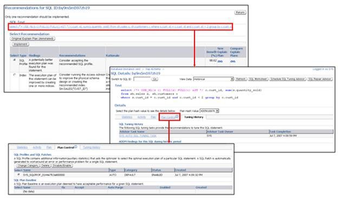338x198 pixels.
Task: Open Database Instance breadcrumb link
Action: pyautogui.click(x=126, y=69)
